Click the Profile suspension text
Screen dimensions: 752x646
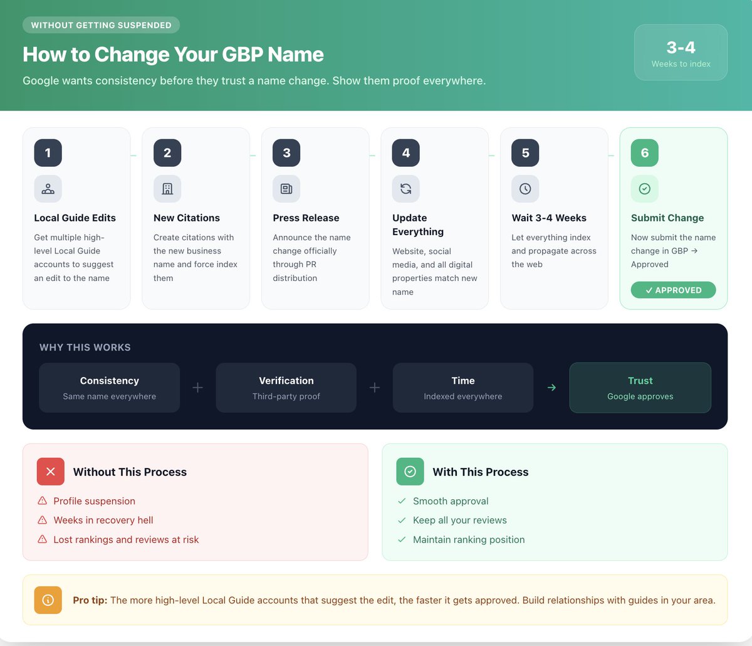pos(94,500)
